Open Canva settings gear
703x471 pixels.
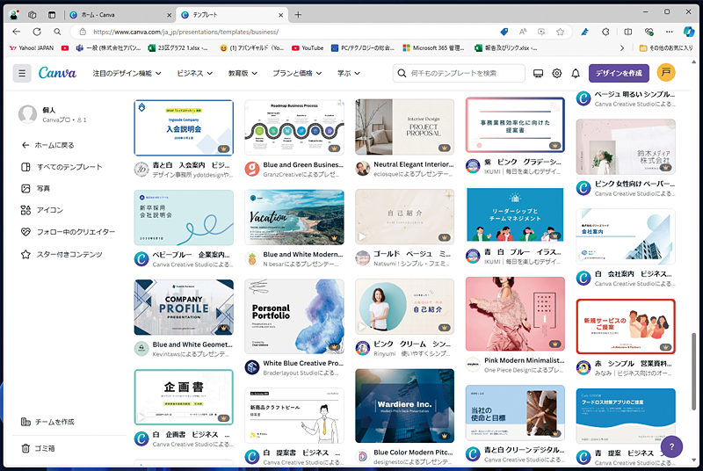pos(557,73)
